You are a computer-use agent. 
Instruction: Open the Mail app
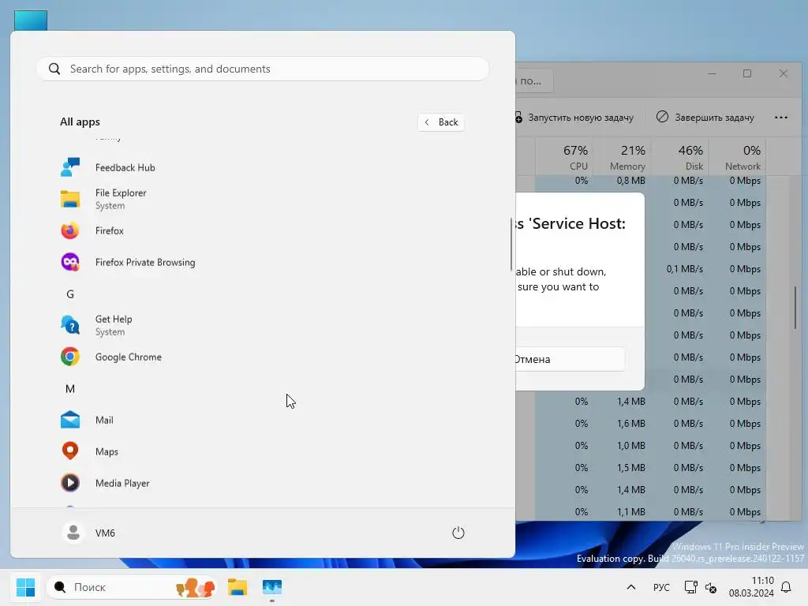(104, 420)
